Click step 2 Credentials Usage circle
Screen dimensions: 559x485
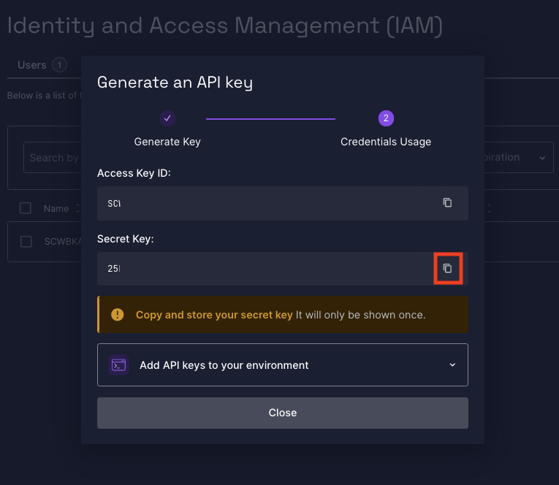click(x=386, y=118)
